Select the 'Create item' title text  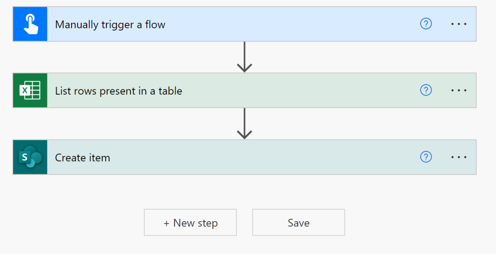tap(82, 157)
